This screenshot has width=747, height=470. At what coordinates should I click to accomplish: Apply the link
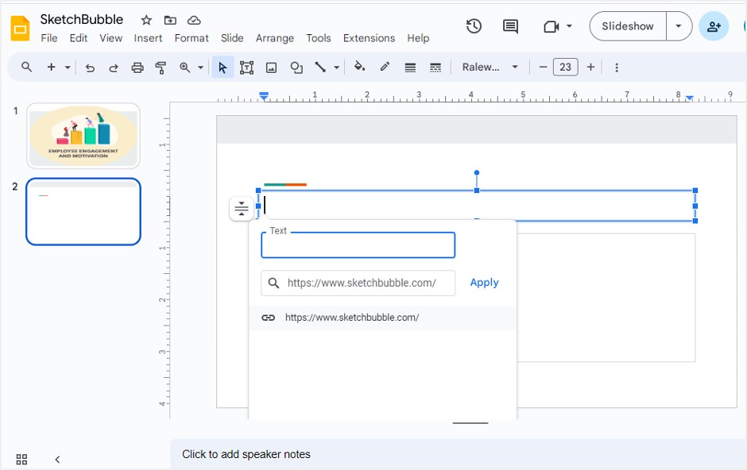[484, 283]
